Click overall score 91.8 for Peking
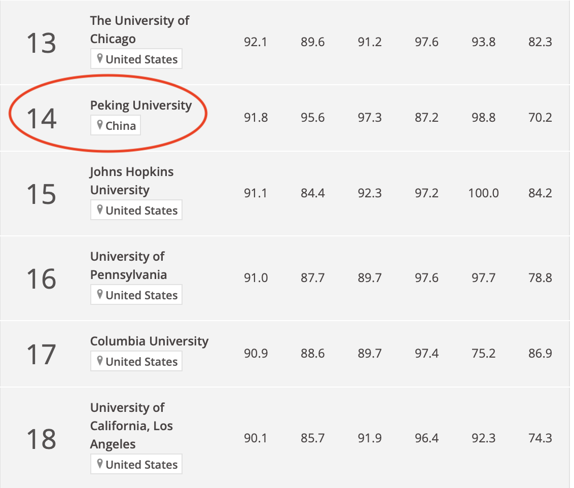Screen dimensions: 574x488 click(x=256, y=118)
